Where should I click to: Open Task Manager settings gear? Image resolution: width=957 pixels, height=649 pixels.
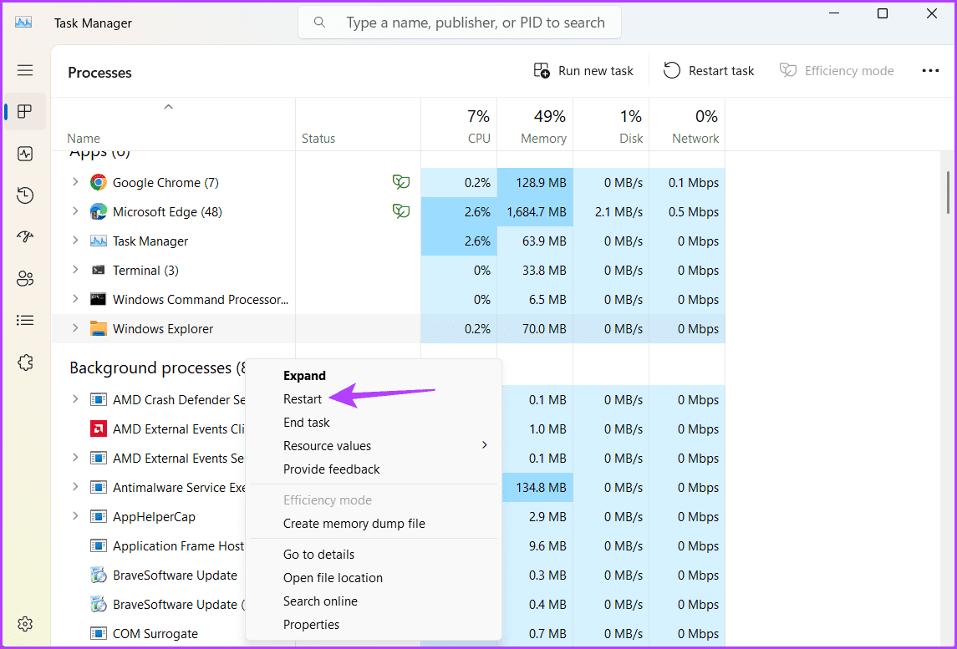click(25, 624)
